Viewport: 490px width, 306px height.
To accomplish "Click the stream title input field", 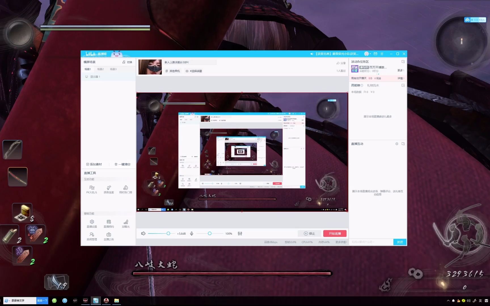I will coord(190,62).
